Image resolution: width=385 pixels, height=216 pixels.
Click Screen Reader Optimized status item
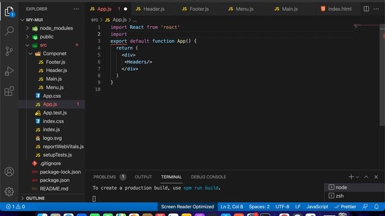[x=187, y=206]
